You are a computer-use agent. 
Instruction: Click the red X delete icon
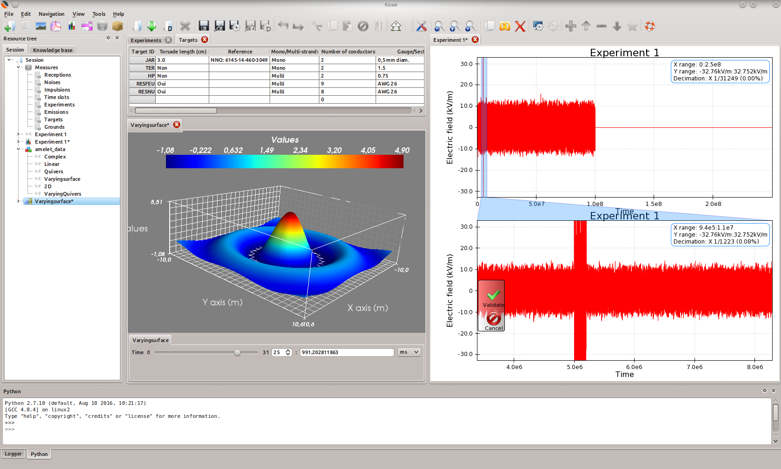520,26
